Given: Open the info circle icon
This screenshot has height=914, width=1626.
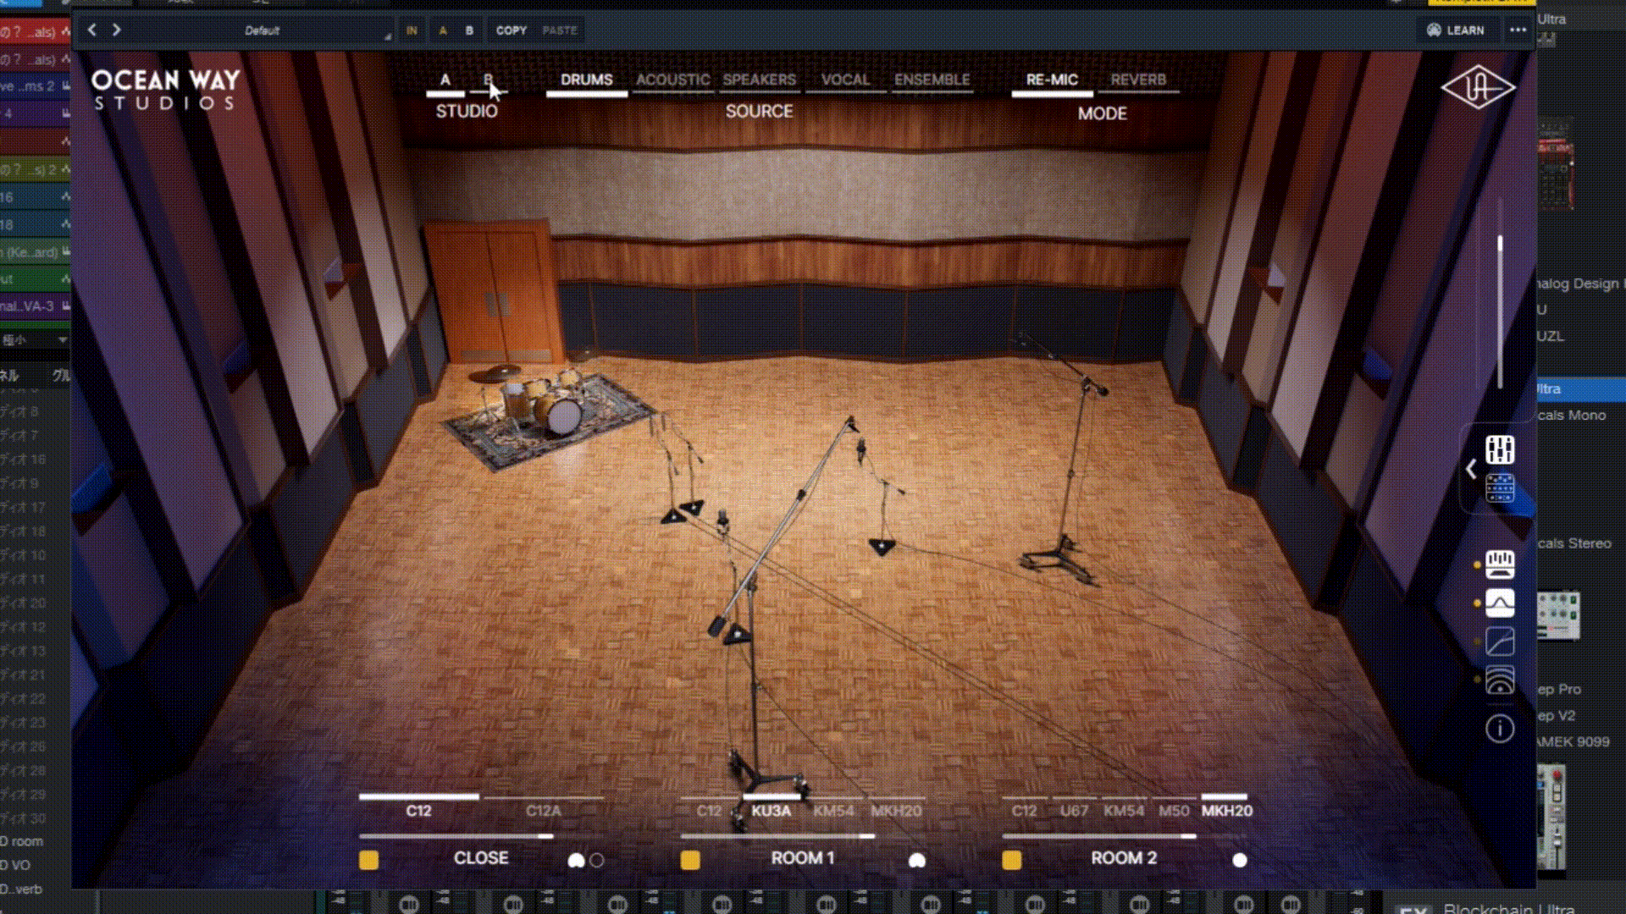Looking at the screenshot, I should pos(1500,728).
